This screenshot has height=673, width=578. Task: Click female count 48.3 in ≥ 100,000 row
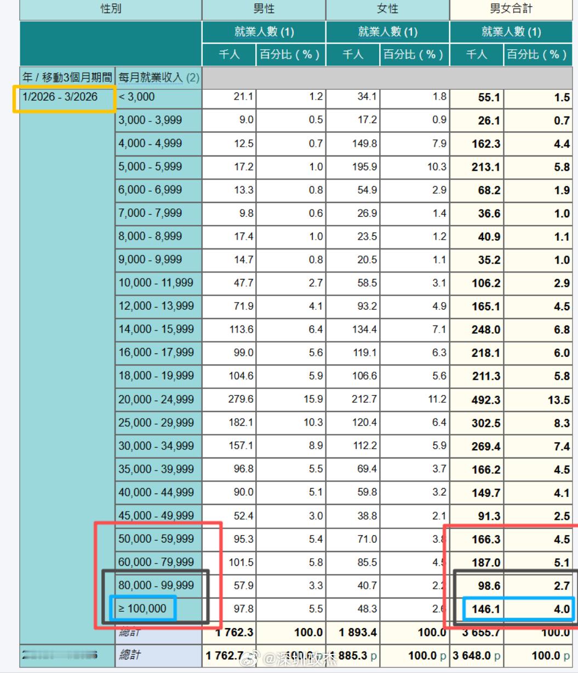(x=368, y=609)
